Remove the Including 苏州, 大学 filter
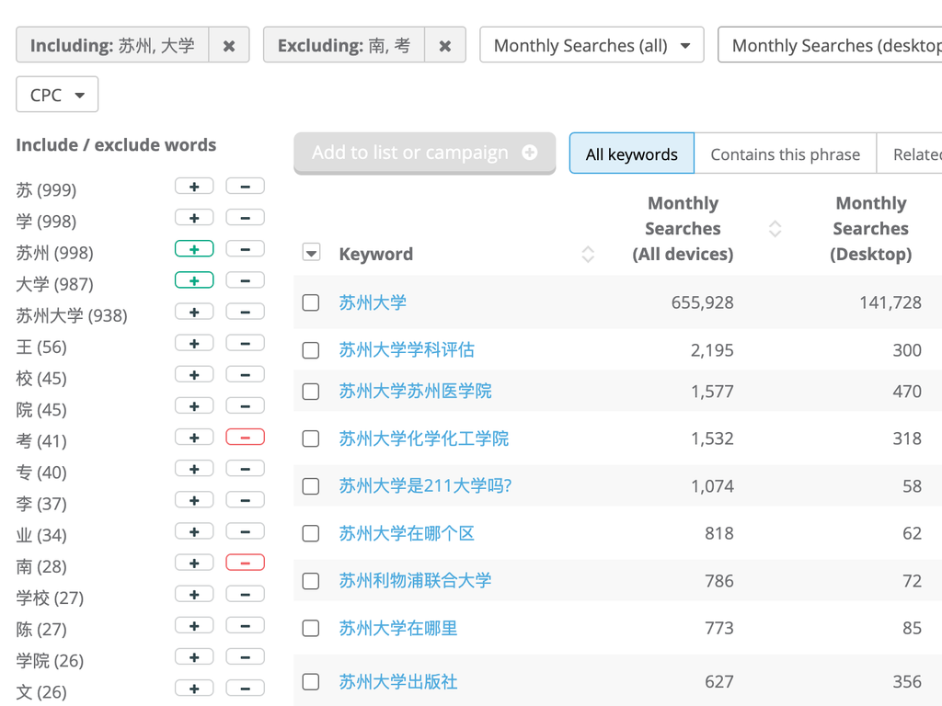Viewport: 942px width, 706px height. [229, 45]
